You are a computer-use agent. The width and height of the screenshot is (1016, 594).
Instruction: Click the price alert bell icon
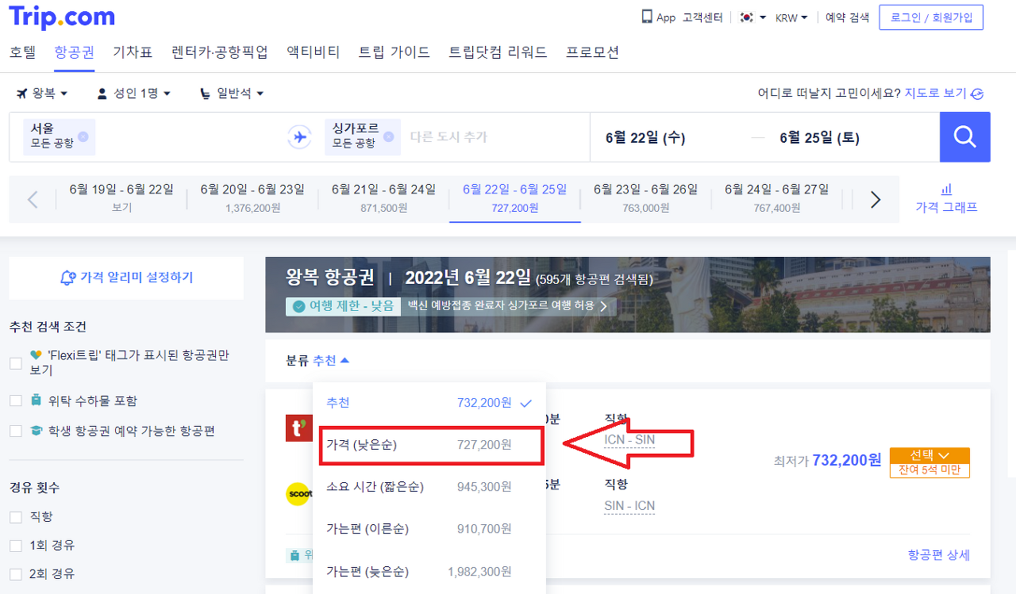(x=67, y=278)
